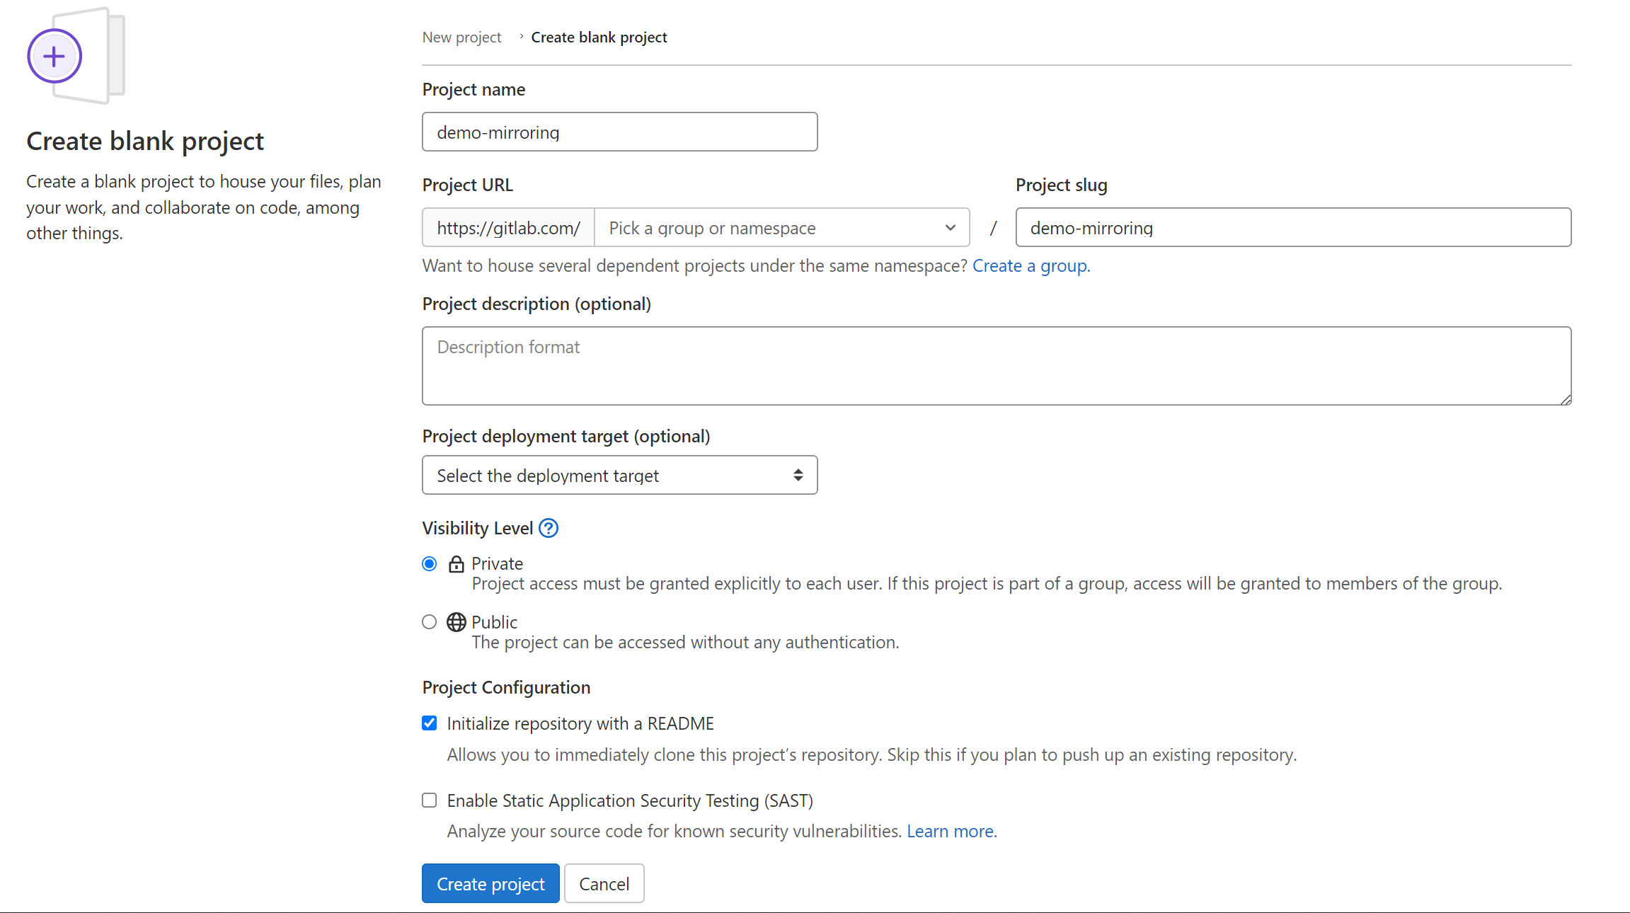Click the breadcrumb chevron after New project
The height and width of the screenshot is (913, 1630).
(x=521, y=37)
